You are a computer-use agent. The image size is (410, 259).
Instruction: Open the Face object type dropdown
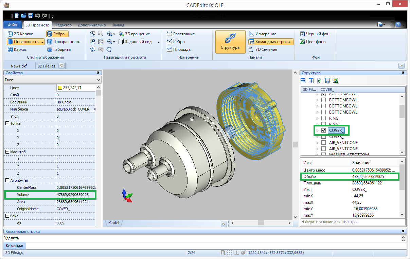[x=99, y=80]
